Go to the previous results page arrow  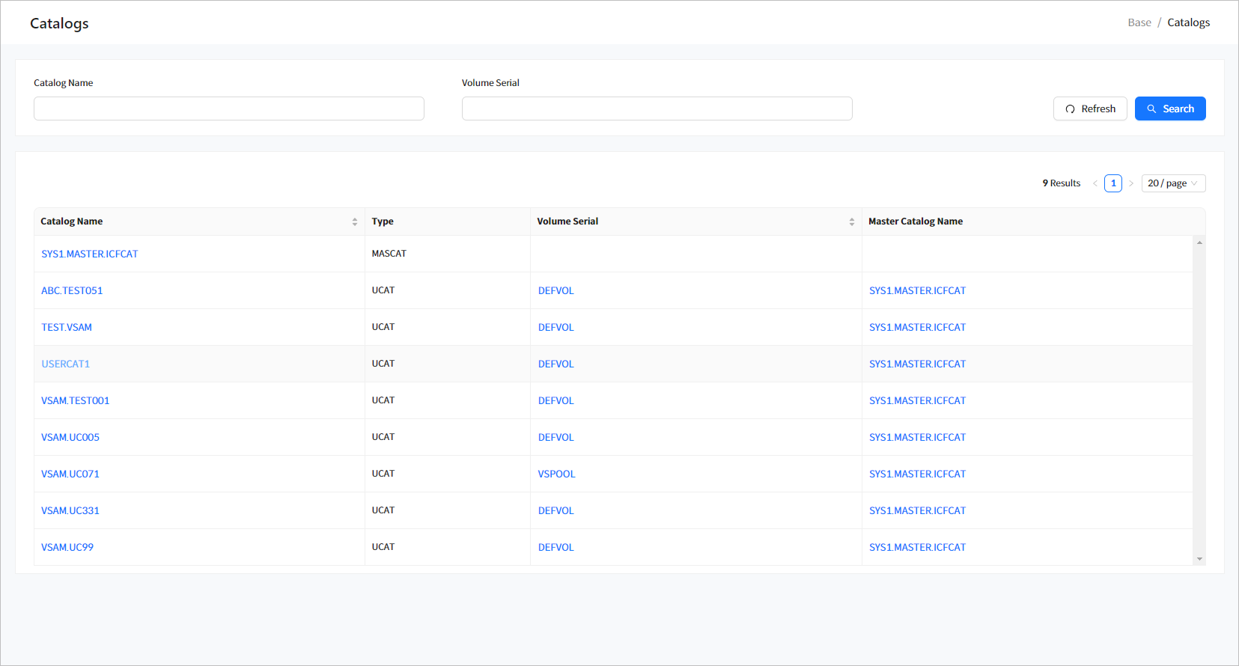1095,183
